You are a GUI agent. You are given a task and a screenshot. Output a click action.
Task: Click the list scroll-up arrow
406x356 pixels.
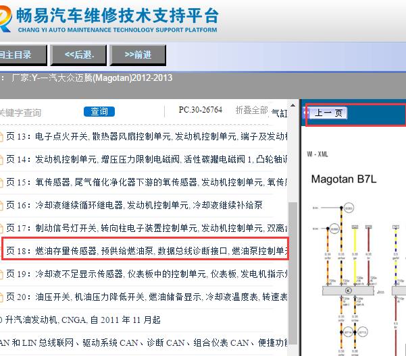[x=293, y=105]
